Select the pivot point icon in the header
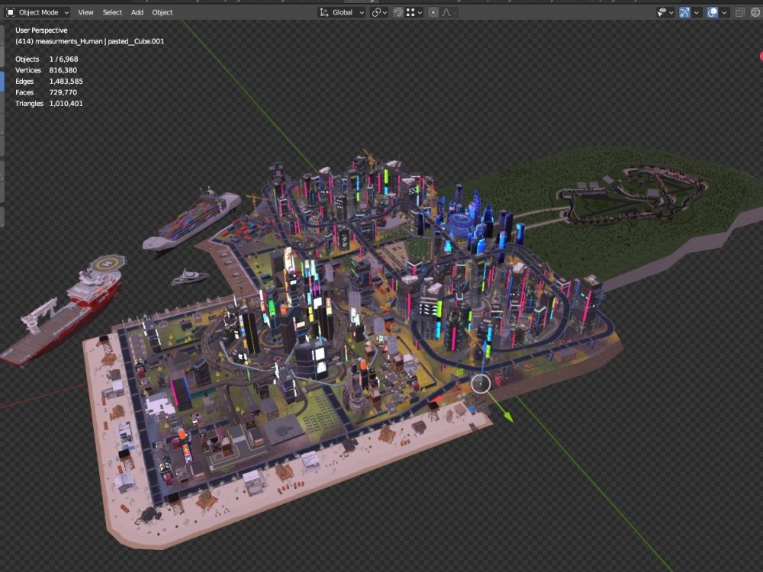 click(376, 11)
